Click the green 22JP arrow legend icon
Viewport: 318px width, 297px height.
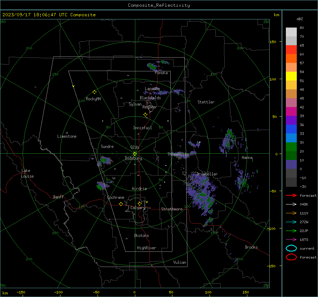[291, 231]
